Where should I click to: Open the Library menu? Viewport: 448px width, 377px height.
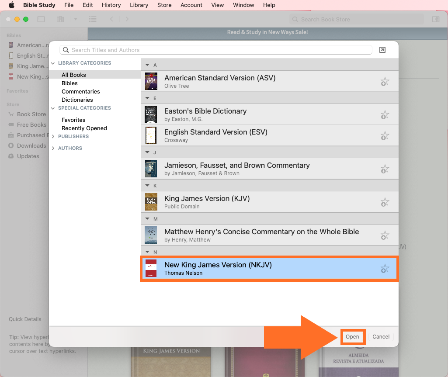click(139, 5)
